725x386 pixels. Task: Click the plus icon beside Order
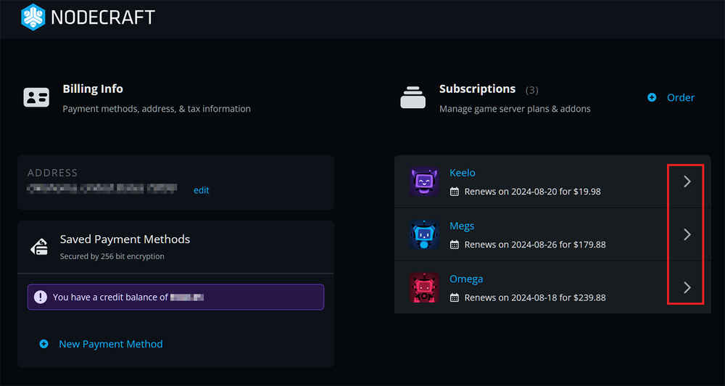point(652,97)
